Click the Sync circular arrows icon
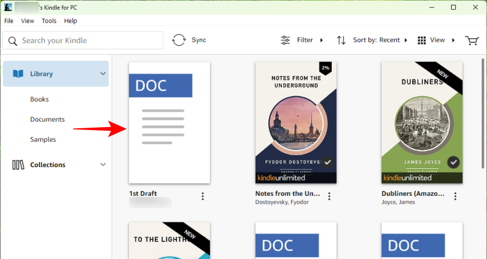Screen dimensions: 487x259 pos(179,40)
